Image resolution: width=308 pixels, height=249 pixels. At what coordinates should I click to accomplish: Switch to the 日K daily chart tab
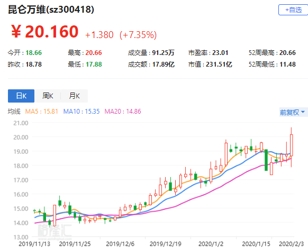click(x=21, y=96)
